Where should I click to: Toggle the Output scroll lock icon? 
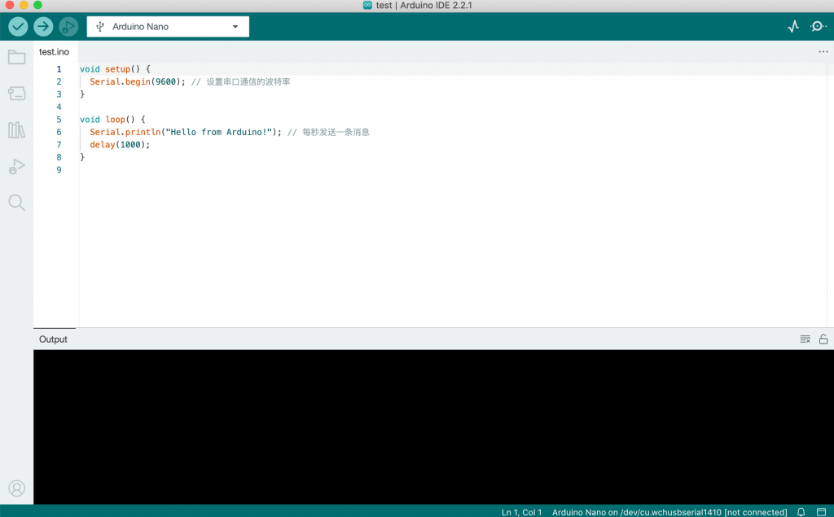coord(823,339)
